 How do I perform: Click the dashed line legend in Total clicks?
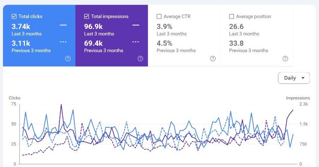(x=63, y=42)
